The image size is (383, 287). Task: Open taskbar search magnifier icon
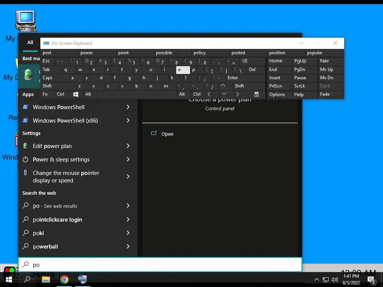click(27, 279)
